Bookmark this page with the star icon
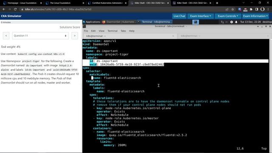 (x=232, y=9)
